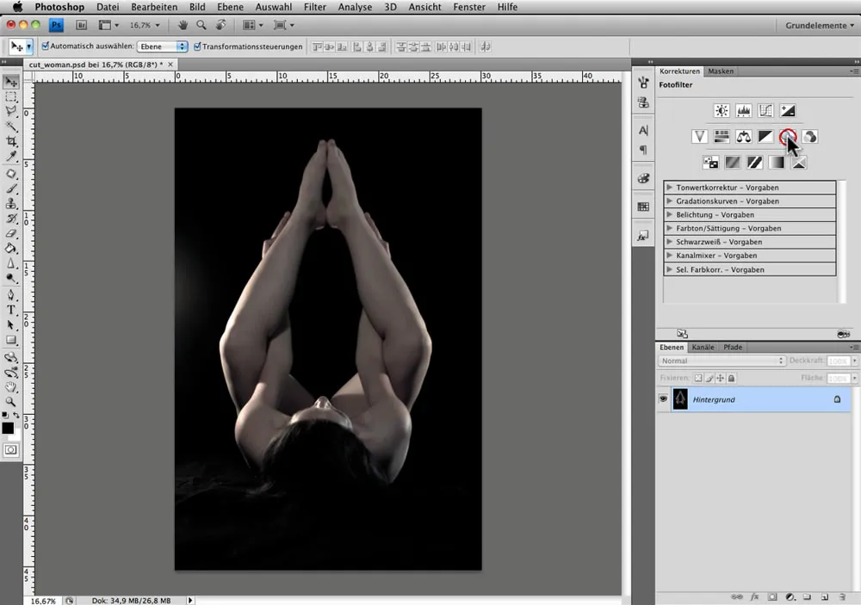The image size is (861, 605).
Task: Add a Curves adjustment via its icon
Action: pyautogui.click(x=765, y=111)
